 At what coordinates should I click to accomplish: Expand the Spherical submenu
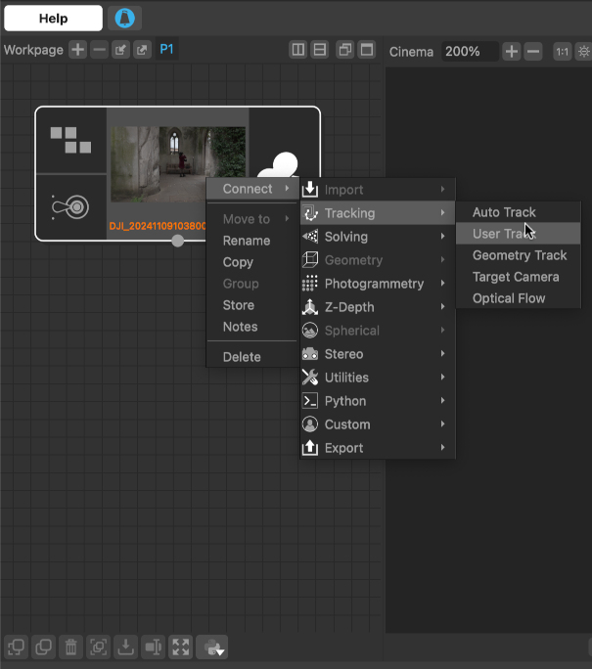pos(378,331)
